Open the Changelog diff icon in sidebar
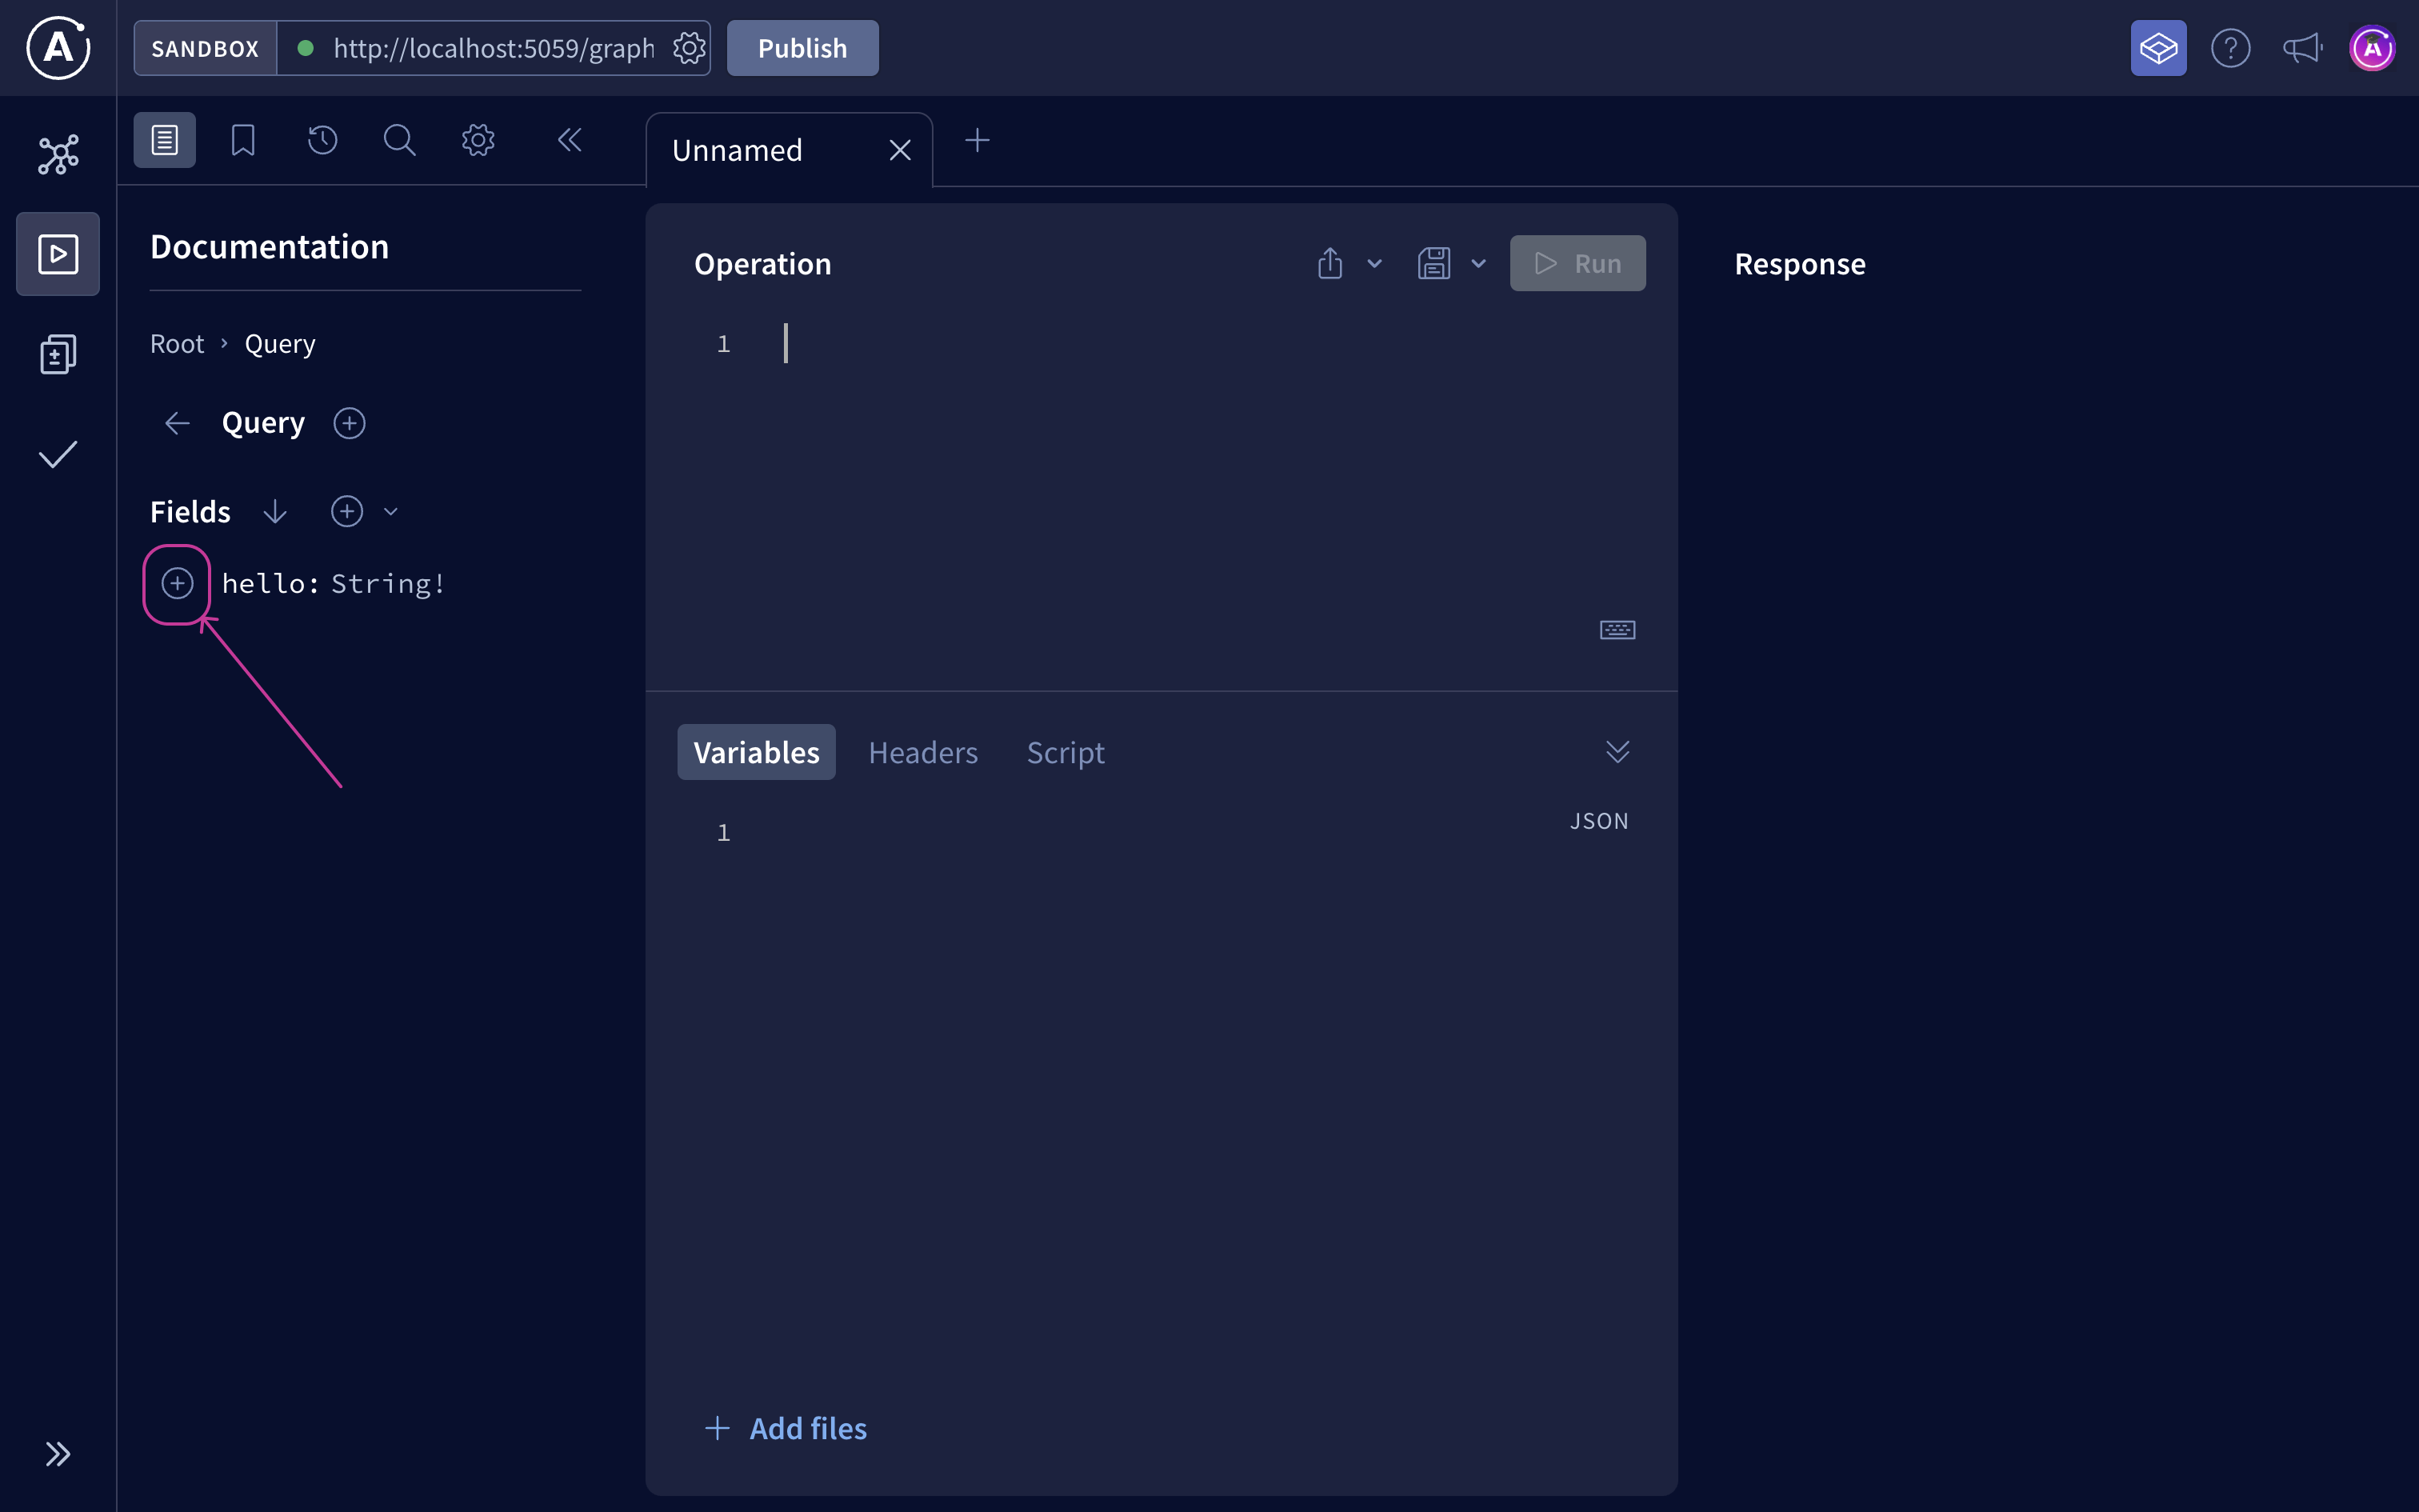This screenshot has width=2419, height=1512. coord(57,353)
